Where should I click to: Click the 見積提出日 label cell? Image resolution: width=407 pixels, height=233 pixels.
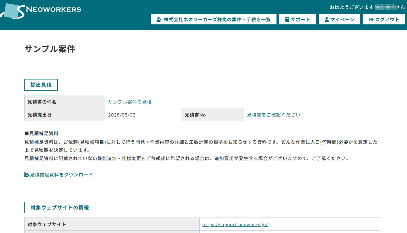[65, 115]
